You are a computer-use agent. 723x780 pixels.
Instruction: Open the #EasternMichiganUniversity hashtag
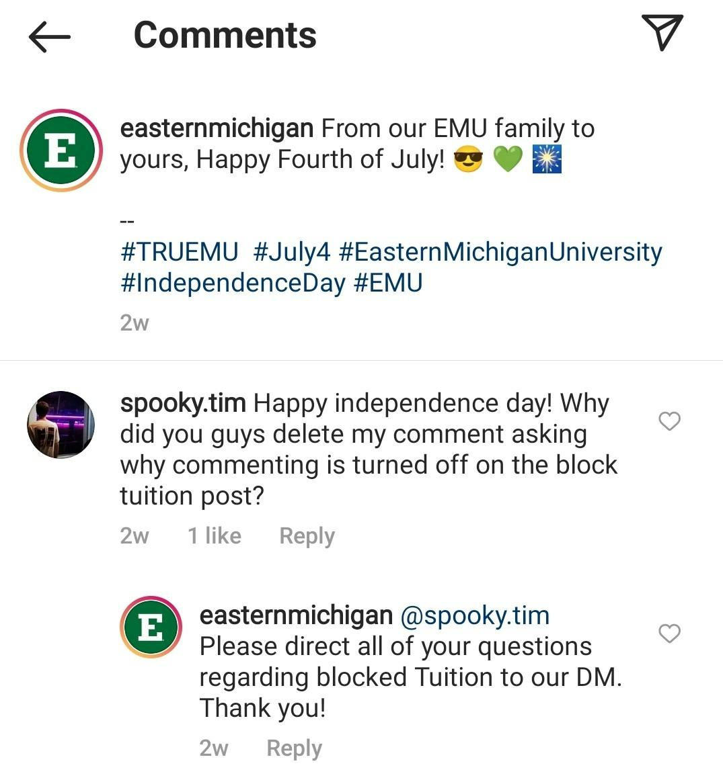coord(500,252)
